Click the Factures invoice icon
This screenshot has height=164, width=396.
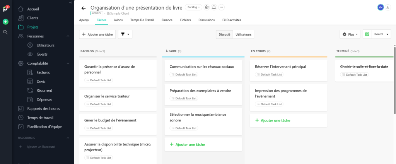tap(30, 72)
